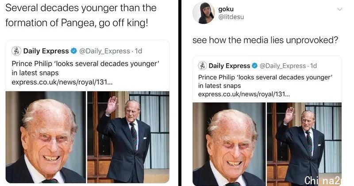Open waving photo in left tweet

pyautogui.click(x=128, y=137)
